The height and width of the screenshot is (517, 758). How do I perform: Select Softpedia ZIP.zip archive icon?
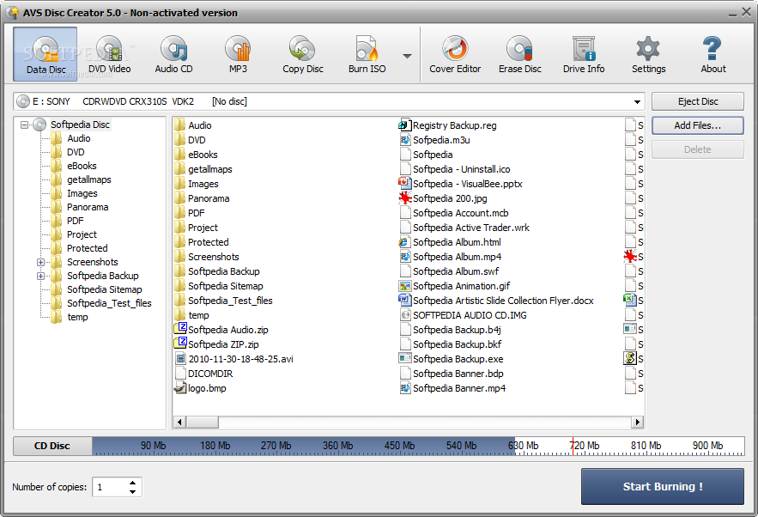tap(180, 344)
